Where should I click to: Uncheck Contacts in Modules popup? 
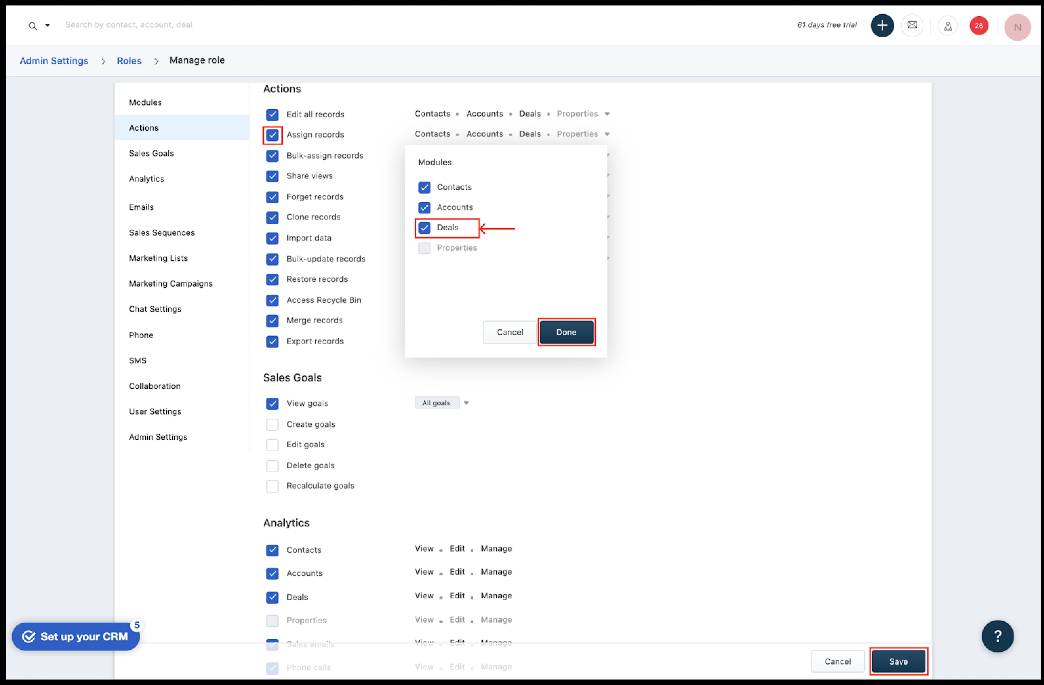tap(424, 187)
